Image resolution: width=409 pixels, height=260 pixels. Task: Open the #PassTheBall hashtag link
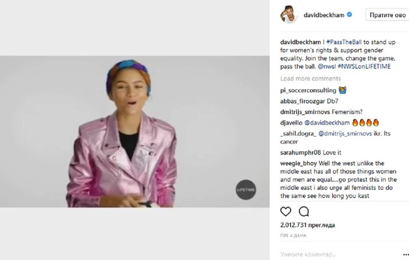point(344,42)
